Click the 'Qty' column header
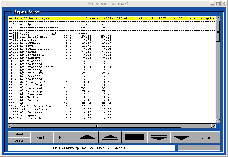 click(x=68, y=28)
